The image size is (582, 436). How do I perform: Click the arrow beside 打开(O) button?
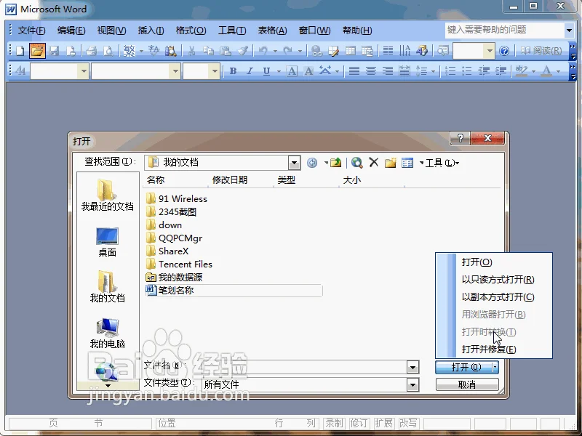point(495,367)
